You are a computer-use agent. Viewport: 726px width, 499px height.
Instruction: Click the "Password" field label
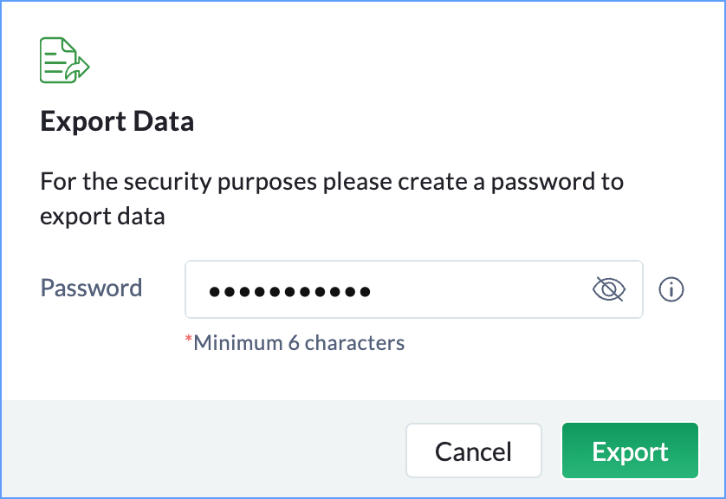91,288
